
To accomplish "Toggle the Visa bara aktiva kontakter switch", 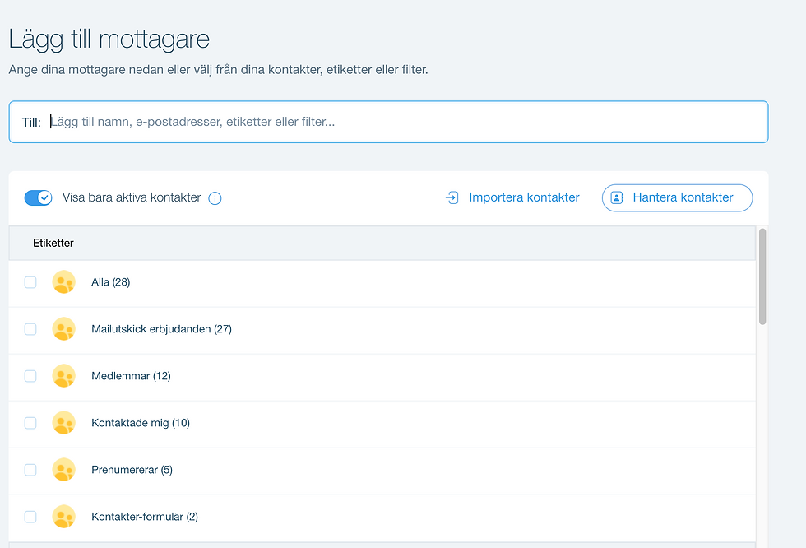I will (39, 197).
